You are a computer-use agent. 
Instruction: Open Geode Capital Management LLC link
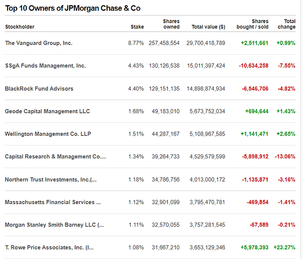pyautogui.click(x=47, y=111)
